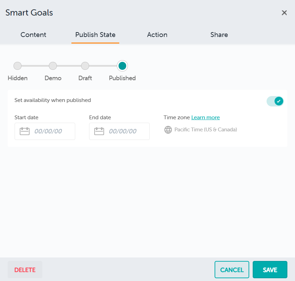Screen dimensions: 295x281
Task: Switch to the Content tab
Action: point(33,35)
